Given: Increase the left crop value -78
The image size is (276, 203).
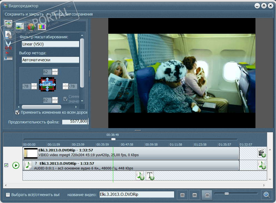Looking at the screenshot, I should click(x=34, y=85).
